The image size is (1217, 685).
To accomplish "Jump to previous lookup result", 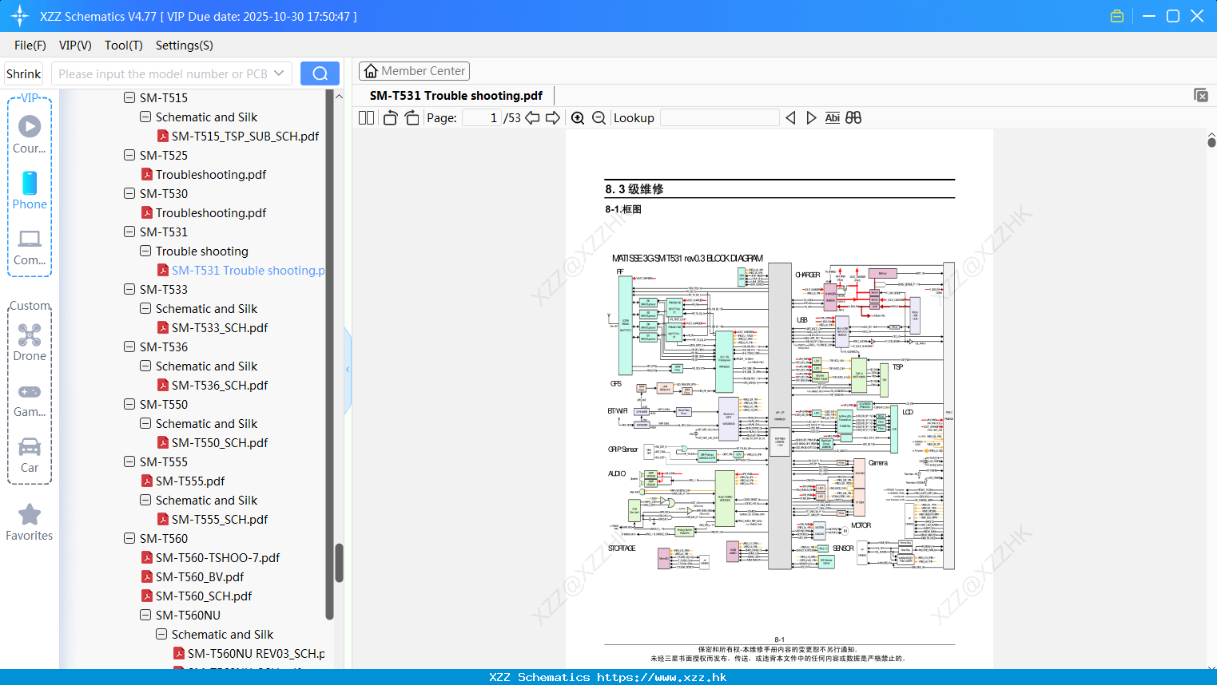I will tap(790, 118).
